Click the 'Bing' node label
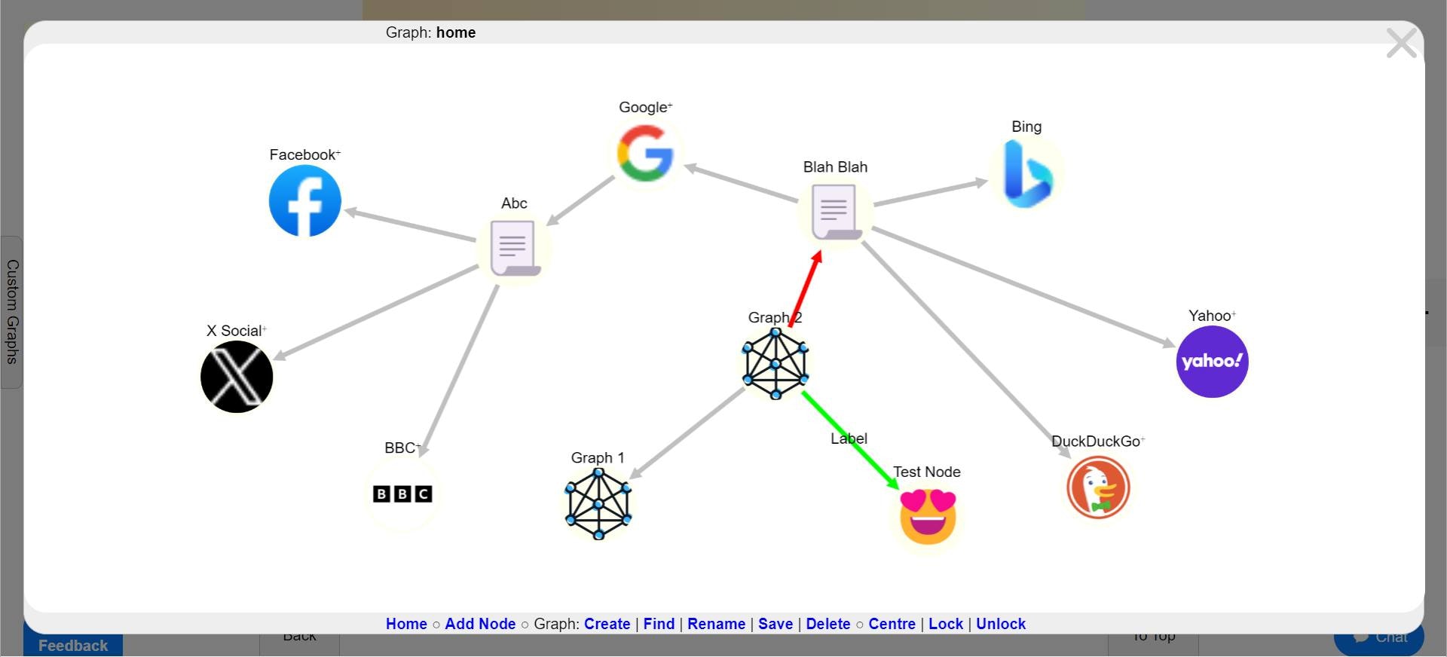 (1026, 127)
